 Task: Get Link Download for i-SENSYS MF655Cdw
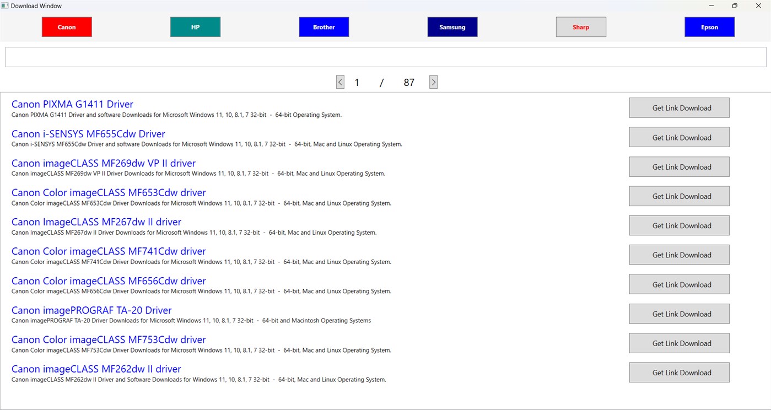pos(679,137)
